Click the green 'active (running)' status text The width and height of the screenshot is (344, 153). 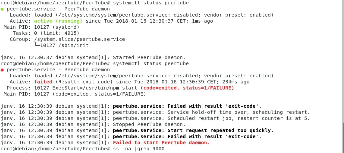(58, 21)
